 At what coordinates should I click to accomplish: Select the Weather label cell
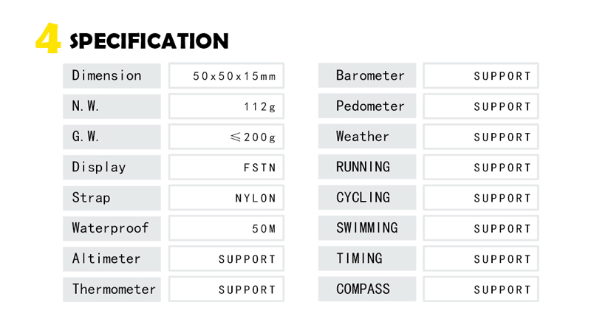367,137
